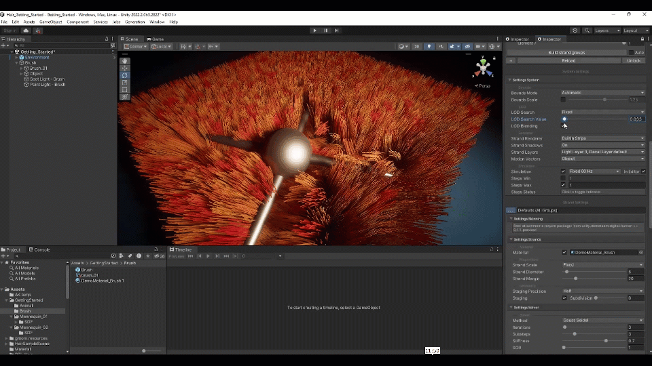
Task: Open the undo history clock icon
Action: [x=575, y=30]
